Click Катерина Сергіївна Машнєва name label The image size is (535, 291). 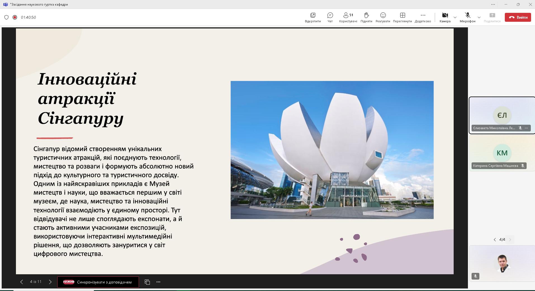click(496, 166)
